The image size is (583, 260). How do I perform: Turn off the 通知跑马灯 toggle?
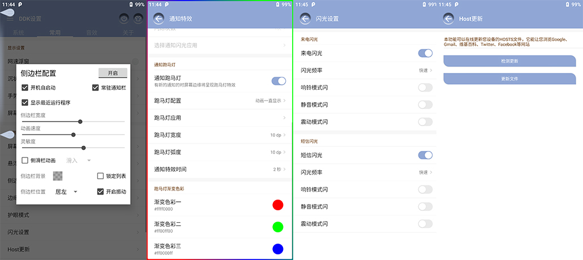[x=278, y=81]
